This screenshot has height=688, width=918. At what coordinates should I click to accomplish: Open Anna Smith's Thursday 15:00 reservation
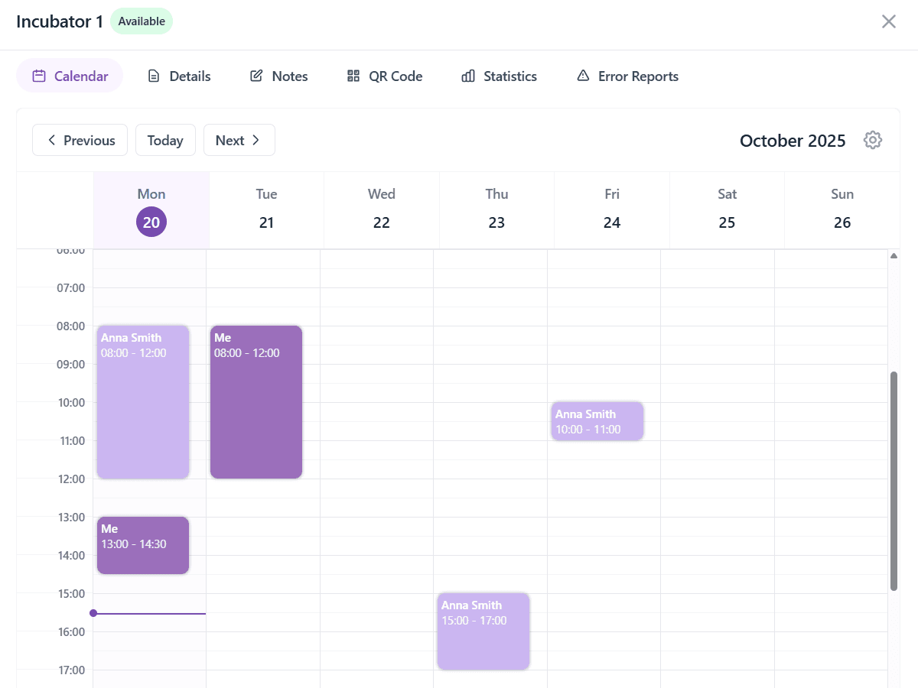(483, 631)
